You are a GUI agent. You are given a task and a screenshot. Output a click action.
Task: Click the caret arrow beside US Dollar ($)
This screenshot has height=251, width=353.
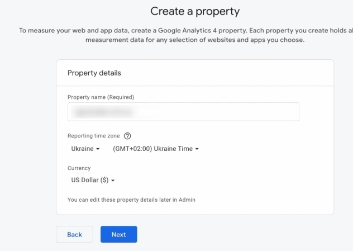[113, 181]
